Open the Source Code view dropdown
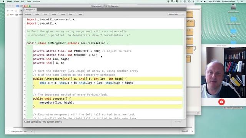Screen dimensions: 246x138 (176, 15)
